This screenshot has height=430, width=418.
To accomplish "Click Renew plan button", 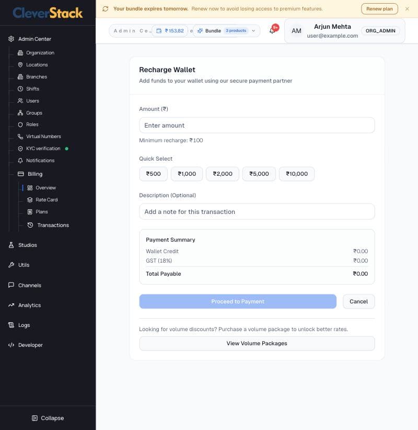I will coord(379,9).
